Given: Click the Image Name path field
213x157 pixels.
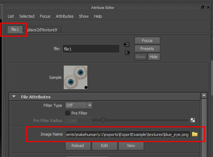Looking at the screenshot, I should click(x=128, y=135).
